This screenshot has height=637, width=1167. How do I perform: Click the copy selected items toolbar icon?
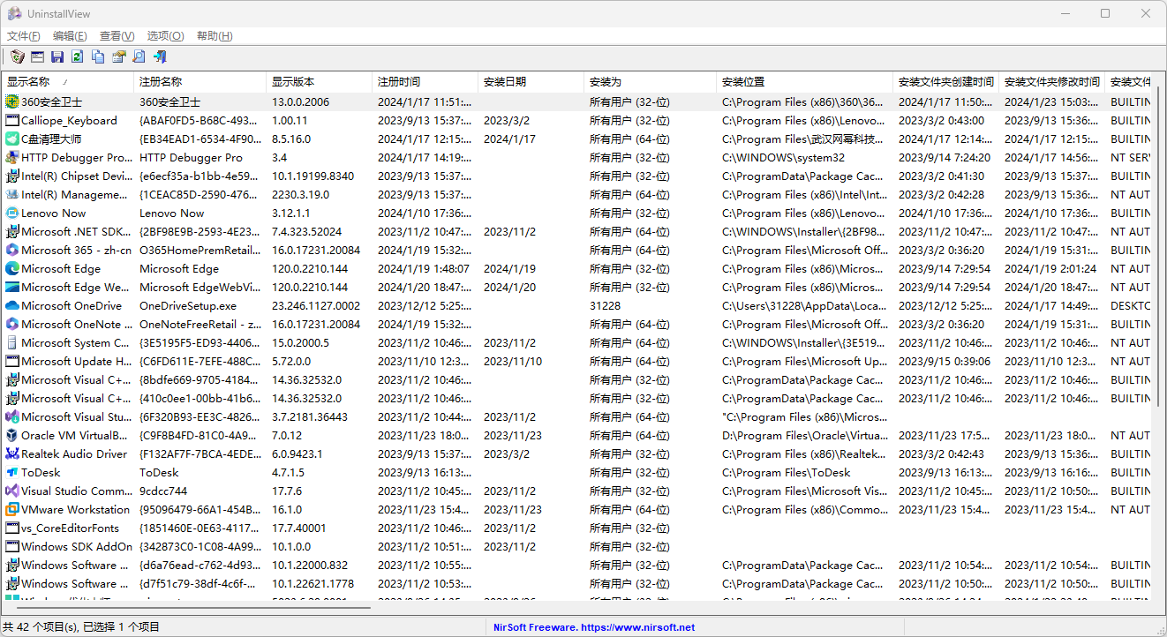(98, 56)
